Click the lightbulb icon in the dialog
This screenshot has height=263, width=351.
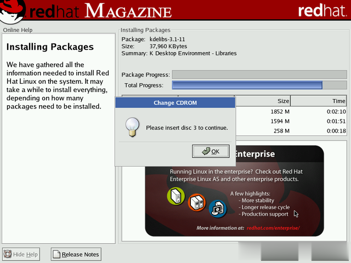tap(132, 127)
